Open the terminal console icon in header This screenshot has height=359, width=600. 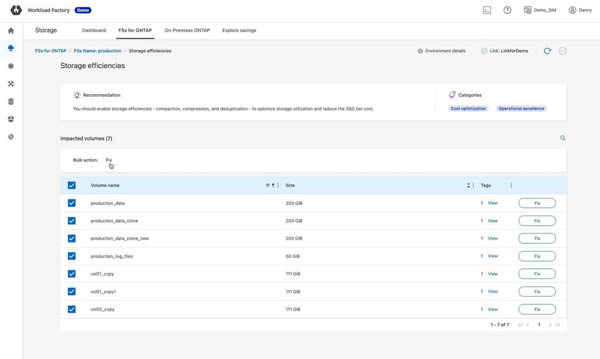(x=487, y=10)
